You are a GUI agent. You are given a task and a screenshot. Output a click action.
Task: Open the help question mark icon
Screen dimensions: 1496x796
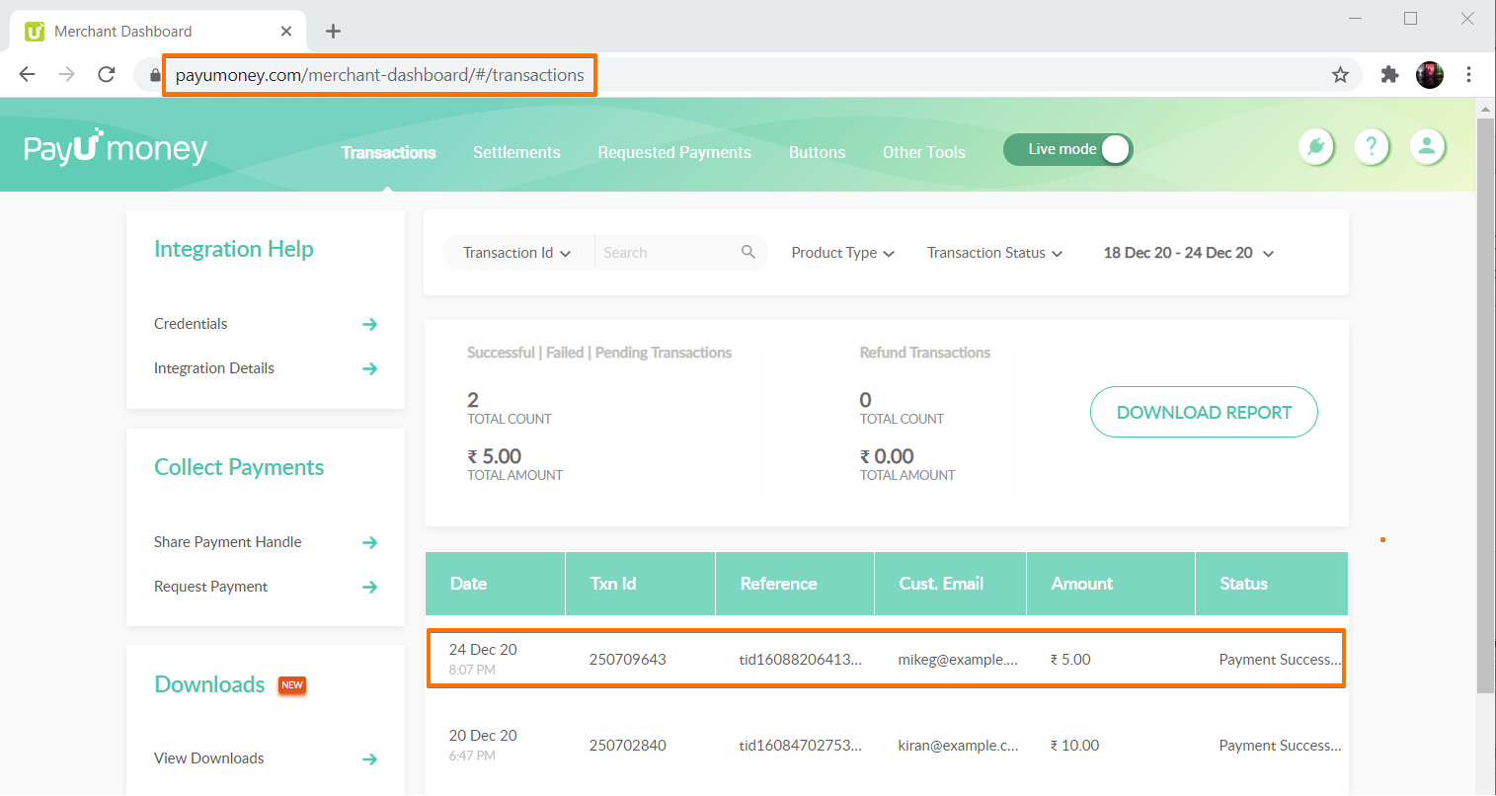[1372, 147]
